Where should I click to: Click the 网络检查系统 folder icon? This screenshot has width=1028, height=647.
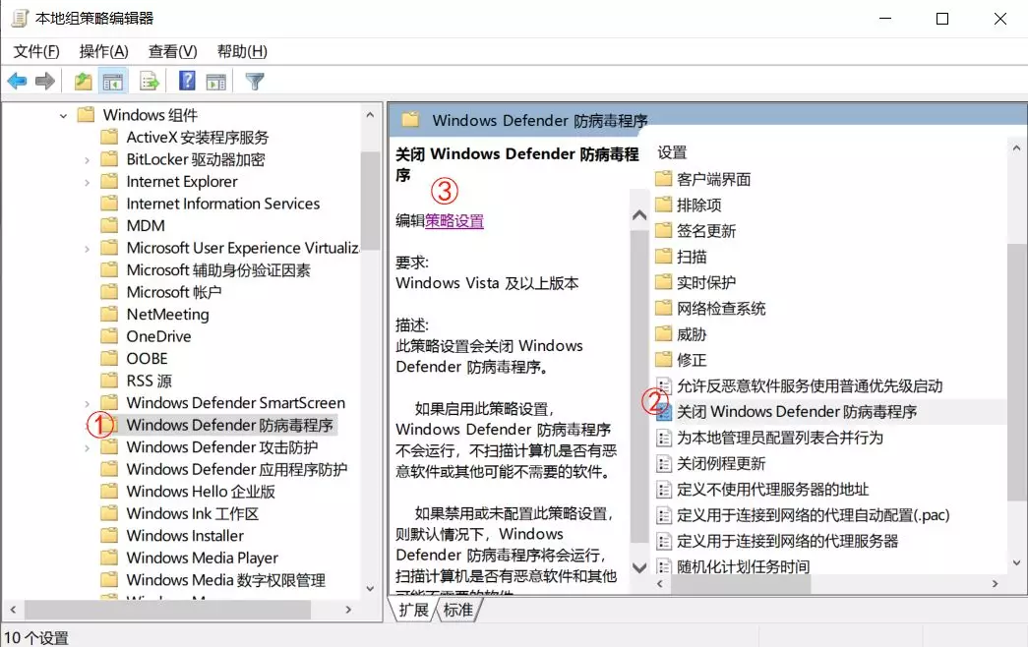pos(663,308)
